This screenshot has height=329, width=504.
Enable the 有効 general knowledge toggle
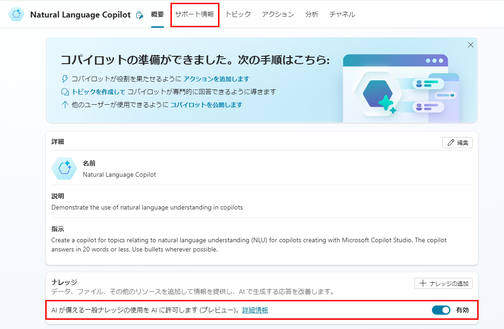(x=442, y=311)
